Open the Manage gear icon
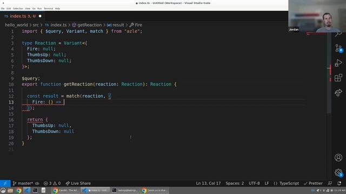 click(x=338, y=172)
